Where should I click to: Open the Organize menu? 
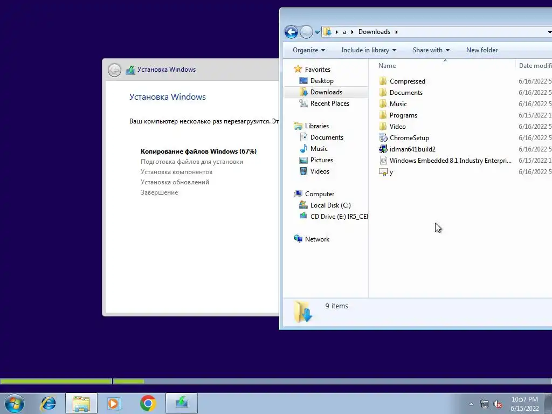309,50
